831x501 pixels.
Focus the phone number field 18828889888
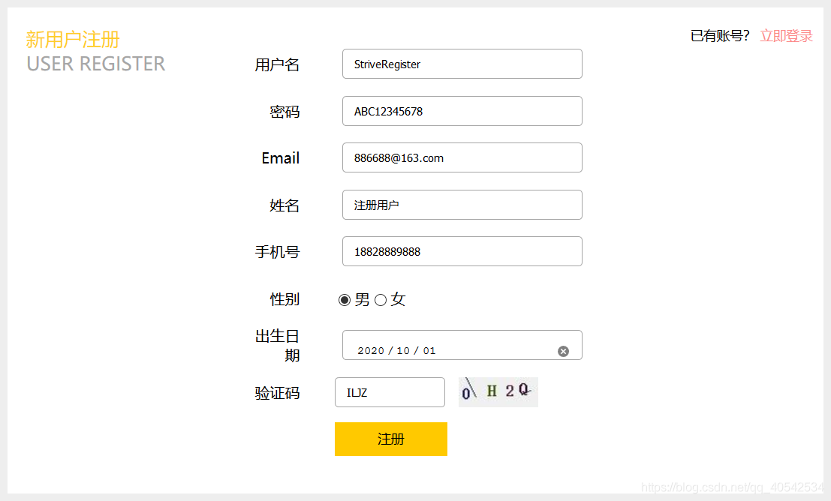click(x=462, y=251)
